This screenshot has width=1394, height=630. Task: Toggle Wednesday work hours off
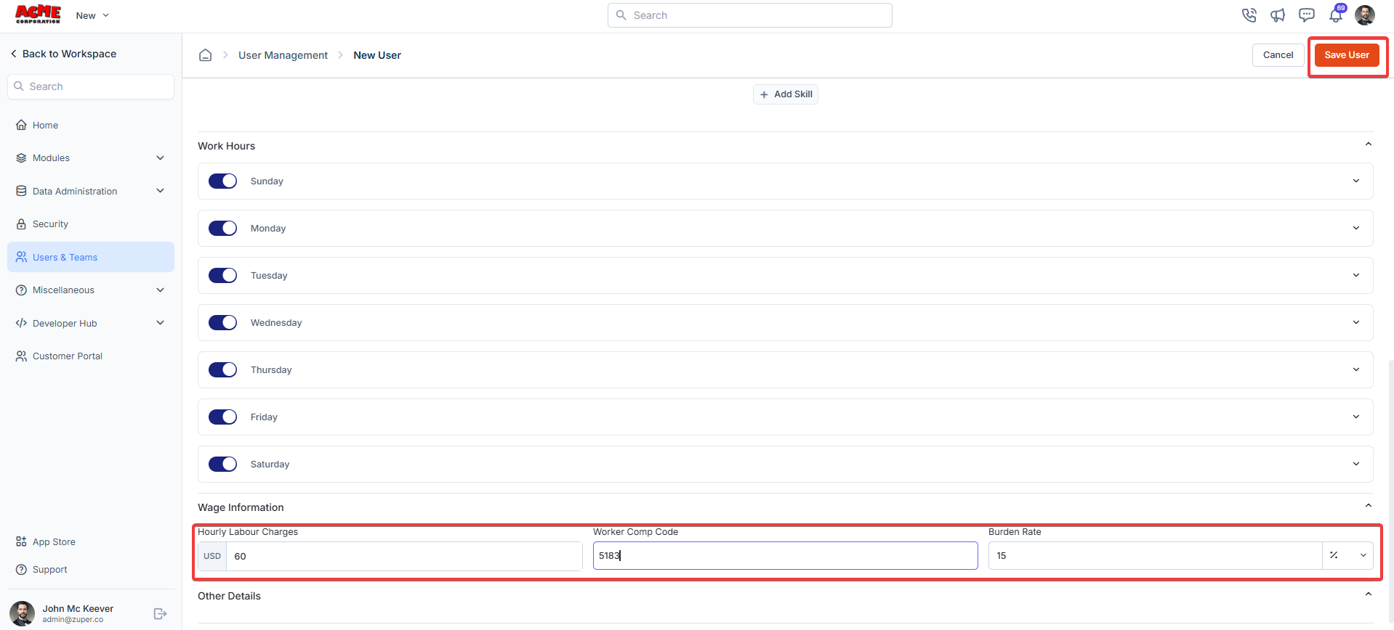(222, 322)
